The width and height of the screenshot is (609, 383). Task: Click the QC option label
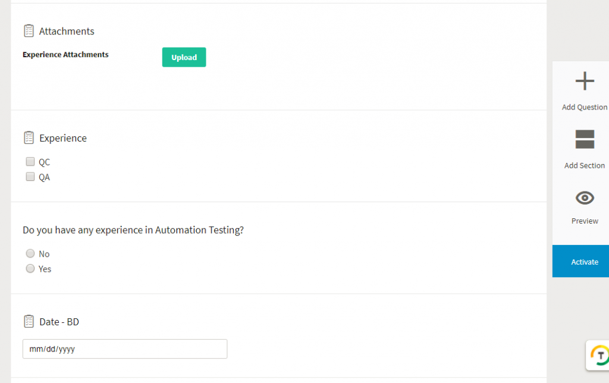tap(44, 162)
